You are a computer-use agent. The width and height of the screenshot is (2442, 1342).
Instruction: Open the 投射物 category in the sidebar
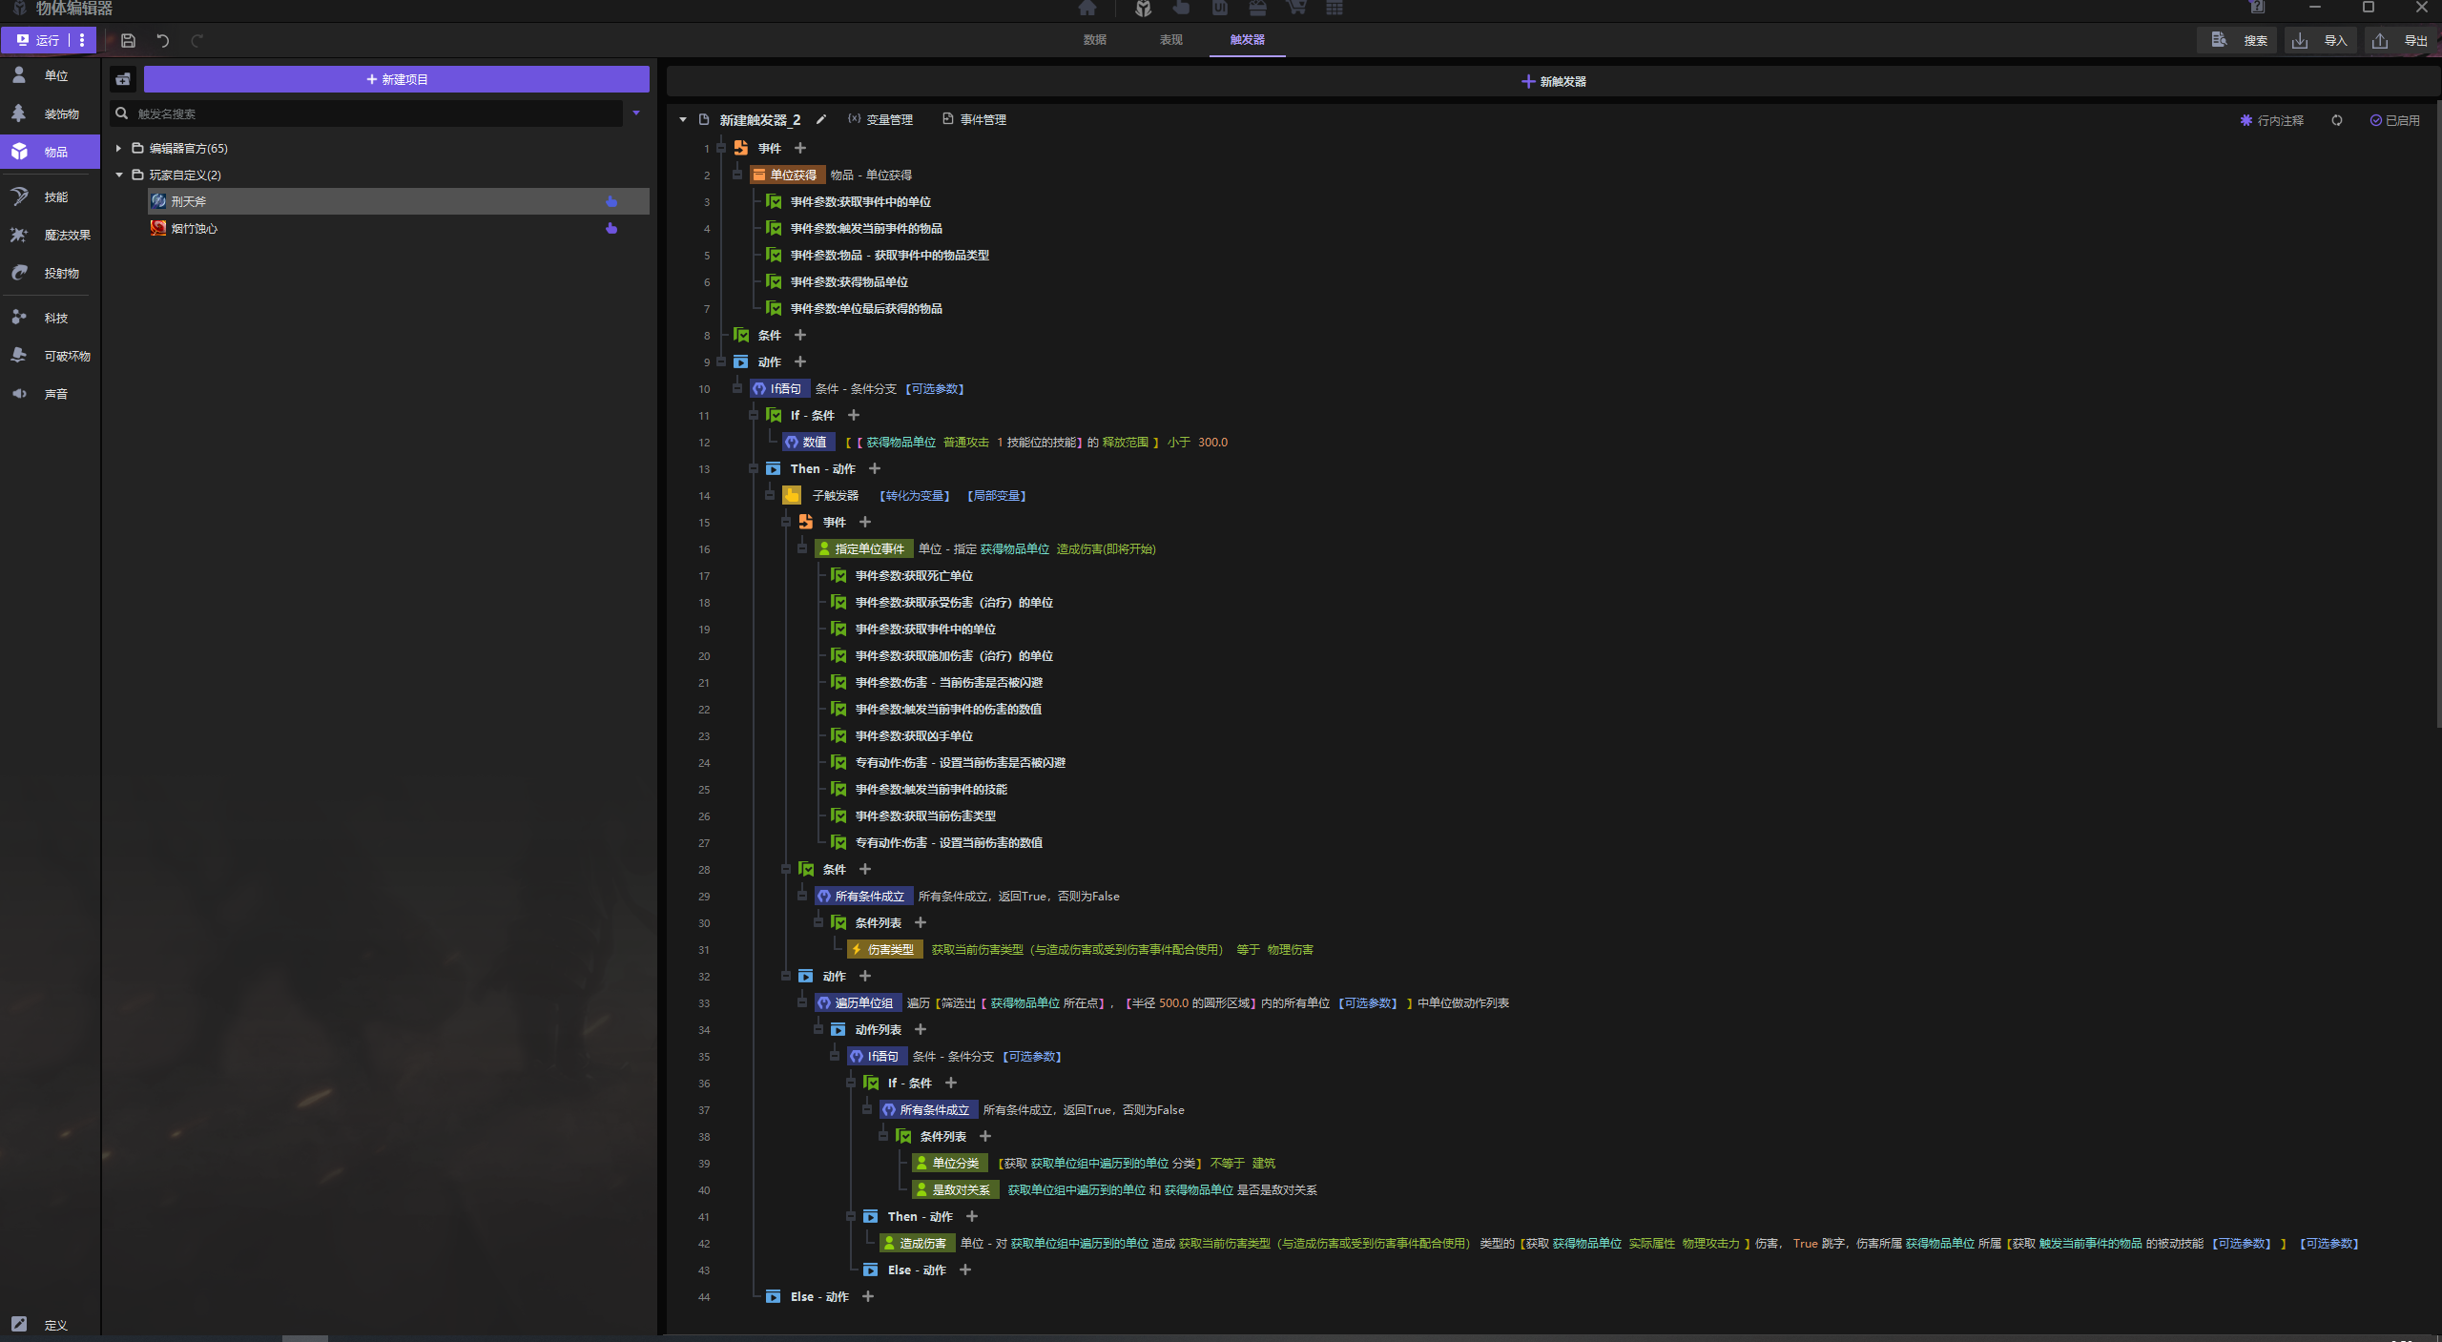tap(50, 273)
